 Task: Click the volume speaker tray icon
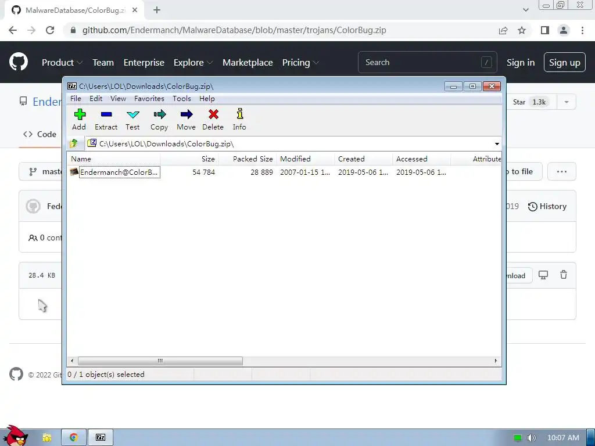(x=531, y=438)
